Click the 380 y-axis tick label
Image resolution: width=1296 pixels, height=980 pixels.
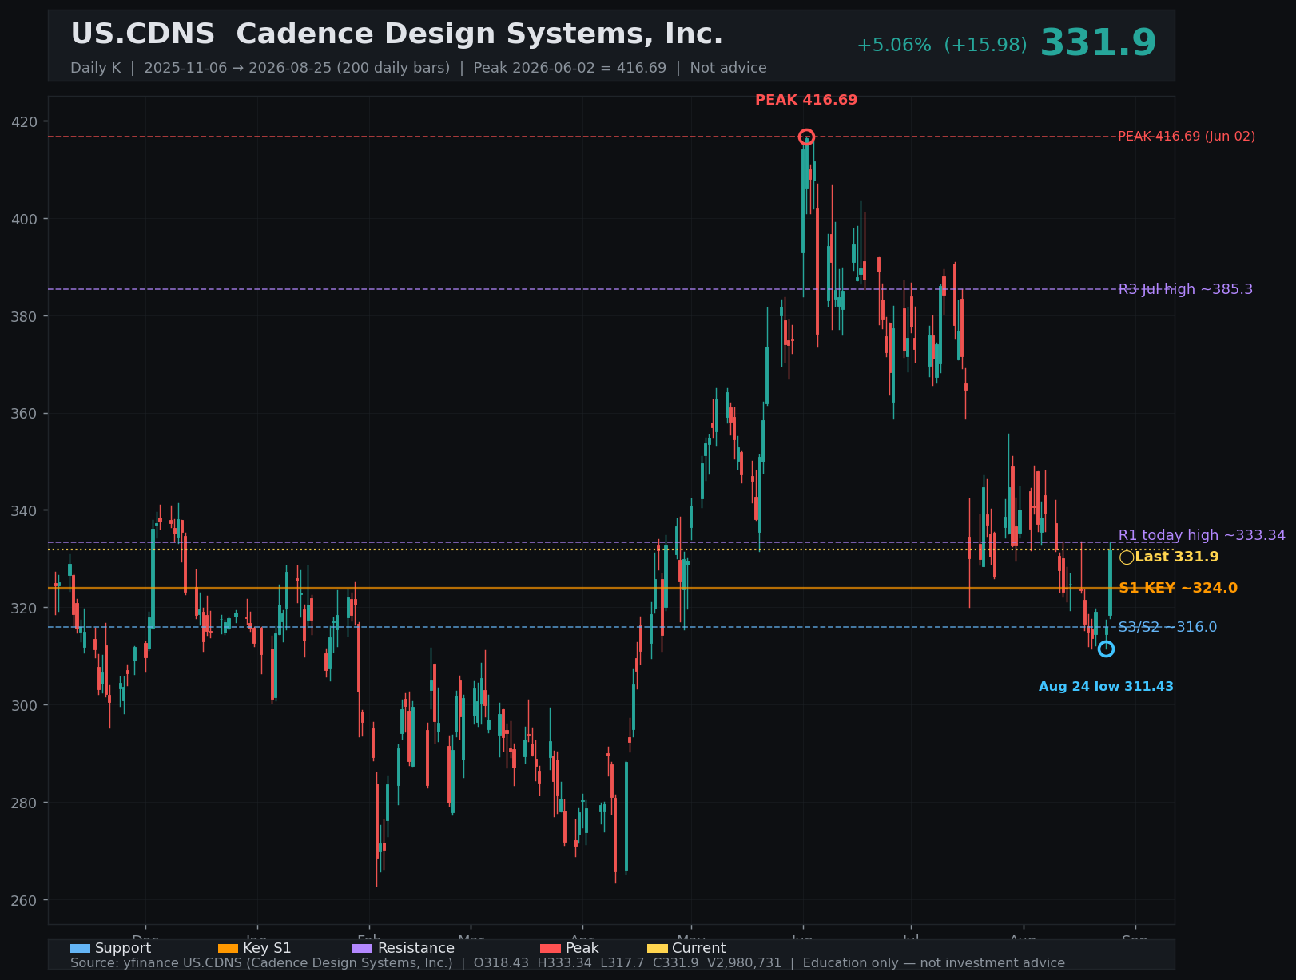coord(25,316)
